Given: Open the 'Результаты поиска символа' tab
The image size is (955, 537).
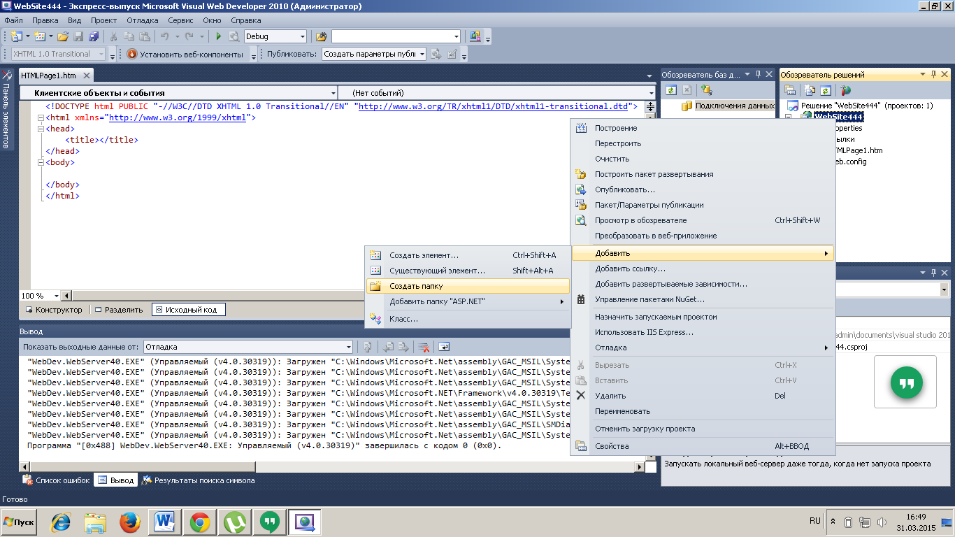Looking at the screenshot, I should (198, 480).
